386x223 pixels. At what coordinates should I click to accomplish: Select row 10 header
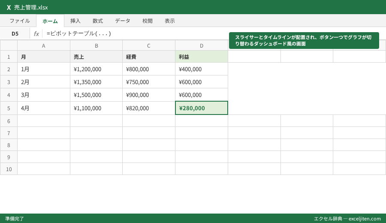pyautogui.click(x=9, y=169)
